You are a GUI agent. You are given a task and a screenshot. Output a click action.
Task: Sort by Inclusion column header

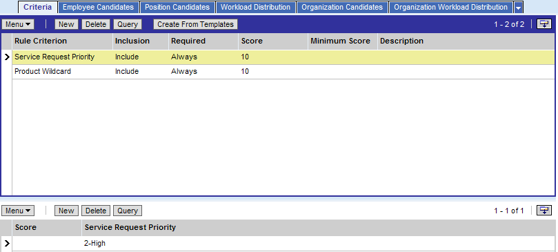coord(141,41)
